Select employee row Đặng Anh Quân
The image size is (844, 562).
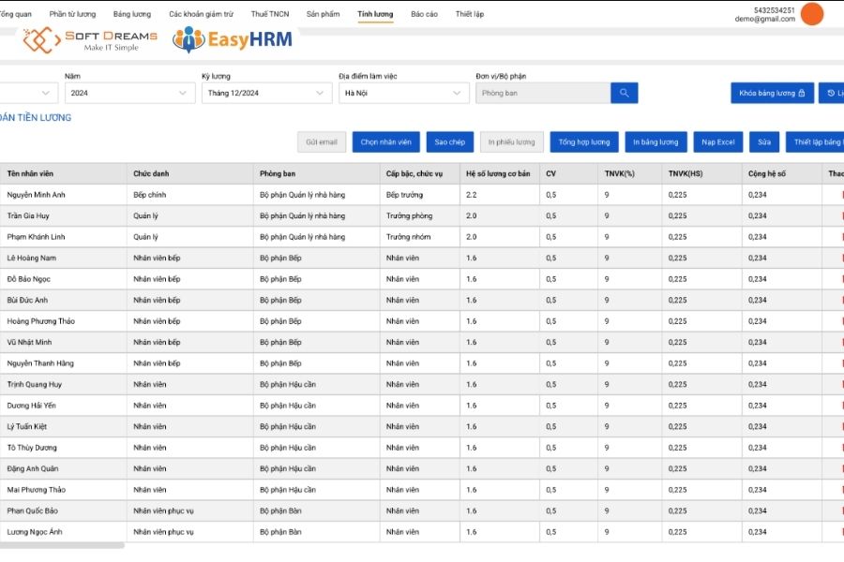(422, 469)
